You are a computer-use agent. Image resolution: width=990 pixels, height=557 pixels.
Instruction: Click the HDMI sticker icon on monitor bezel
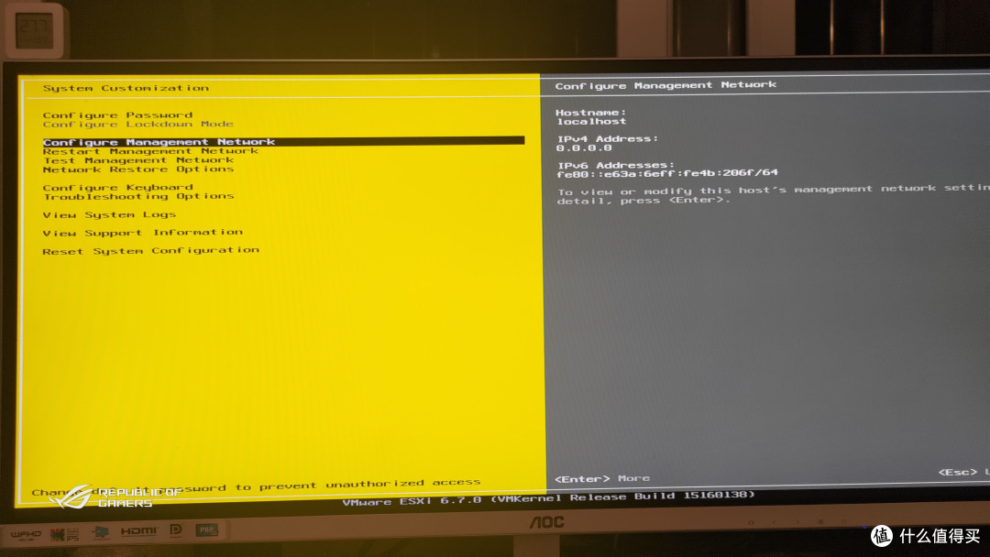click(138, 531)
